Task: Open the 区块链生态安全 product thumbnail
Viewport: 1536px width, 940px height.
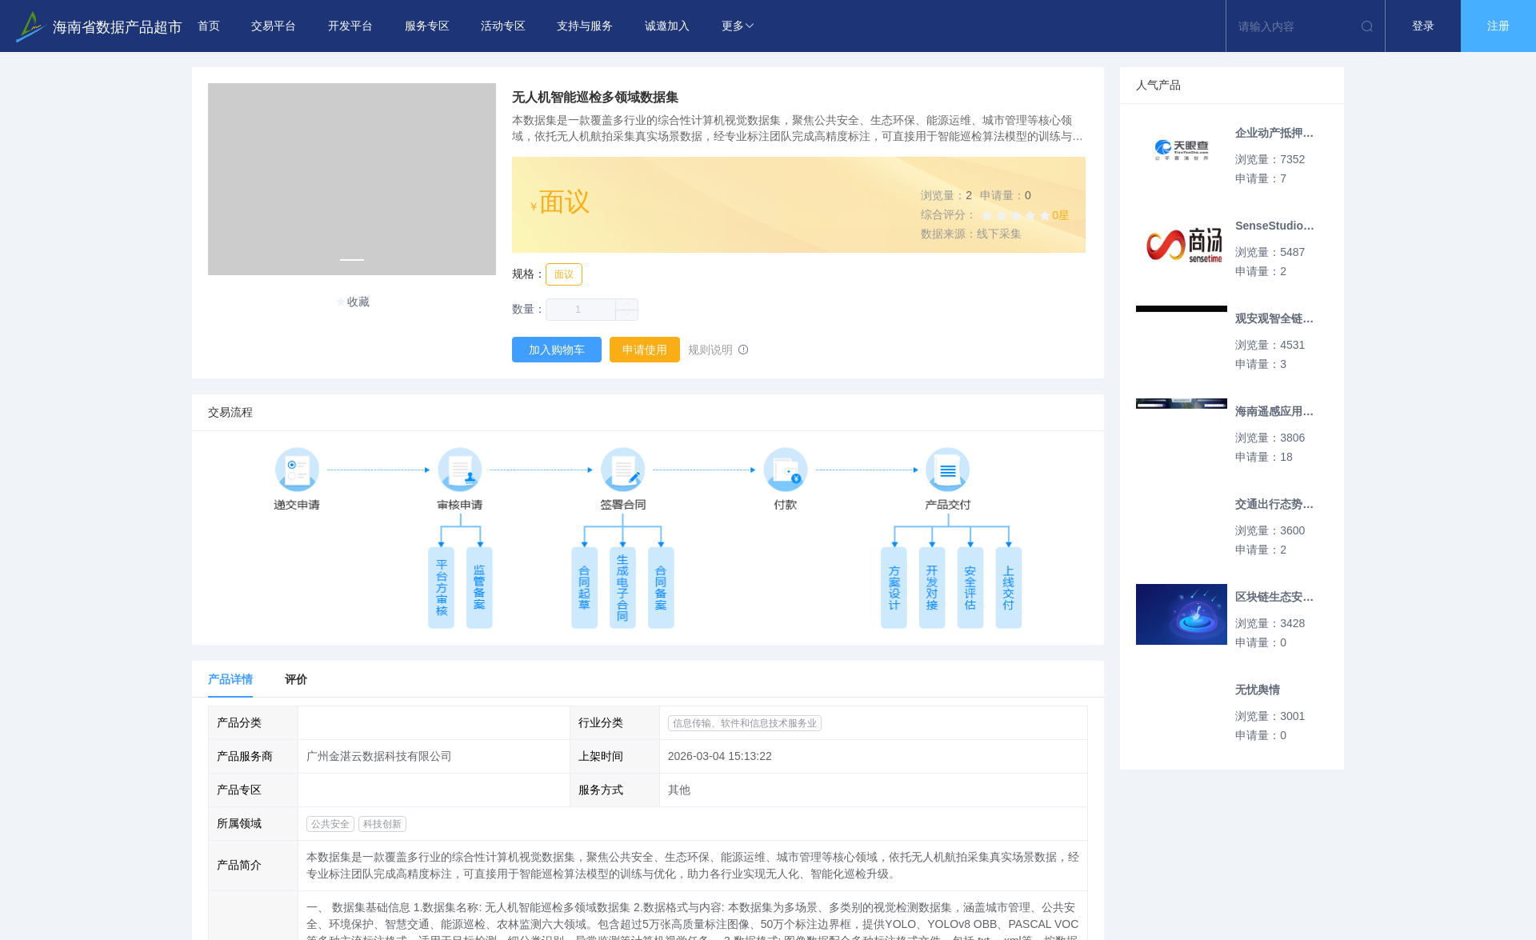Action: pos(1182,614)
